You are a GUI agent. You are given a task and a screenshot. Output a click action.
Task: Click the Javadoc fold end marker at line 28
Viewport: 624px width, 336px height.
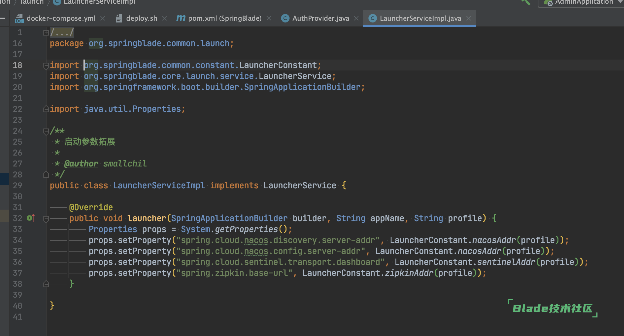point(46,175)
